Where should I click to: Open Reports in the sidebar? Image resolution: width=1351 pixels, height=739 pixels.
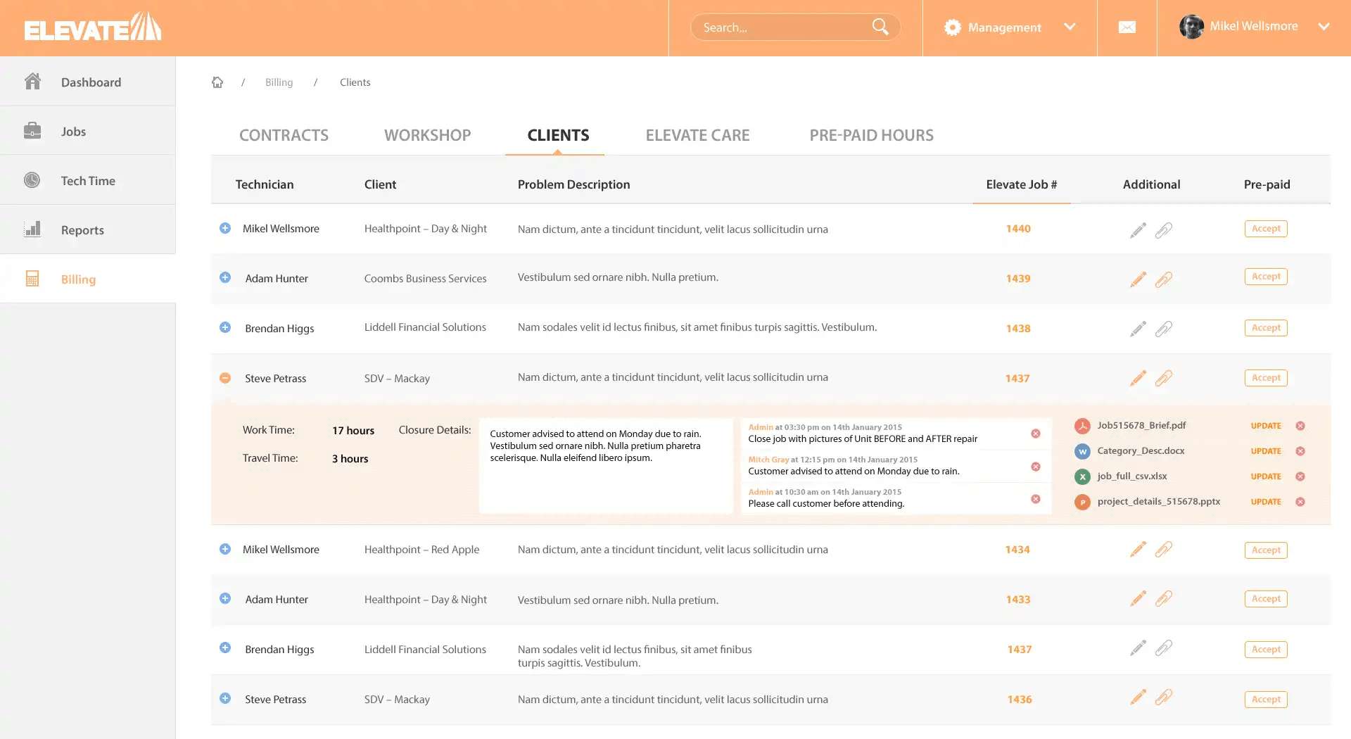point(88,229)
